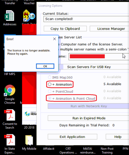Viewport: 129px width, 155px height.
Task: Open the License Manager
Action: pyautogui.click(x=109, y=29)
